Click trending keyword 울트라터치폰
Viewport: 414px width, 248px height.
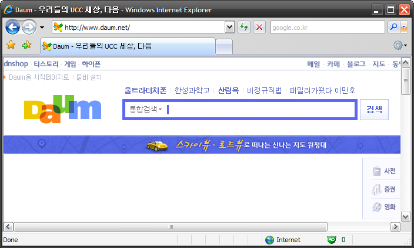(145, 90)
